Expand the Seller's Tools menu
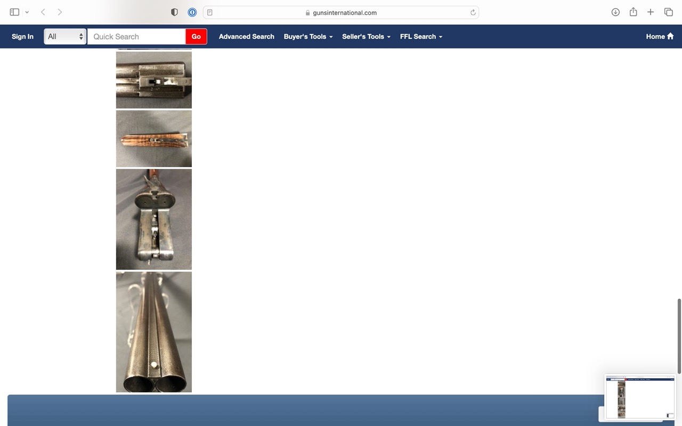This screenshot has width=682, height=426. 366,36
